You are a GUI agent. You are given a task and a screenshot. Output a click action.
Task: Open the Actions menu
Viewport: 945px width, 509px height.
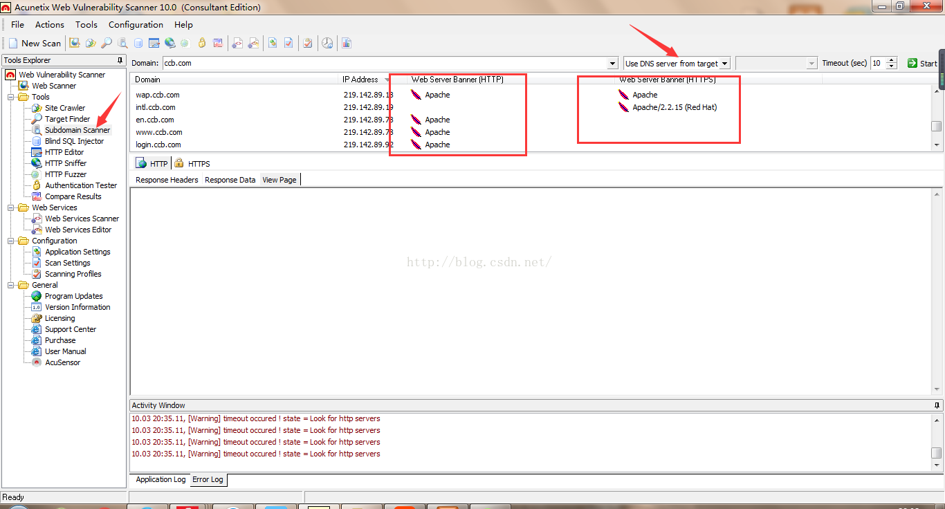[50, 24]
